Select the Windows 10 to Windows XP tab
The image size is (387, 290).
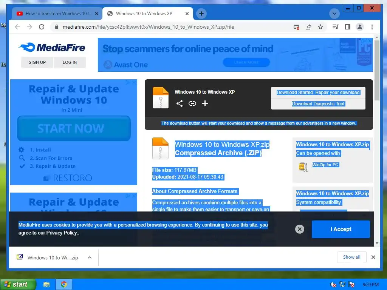coord(144,14)
